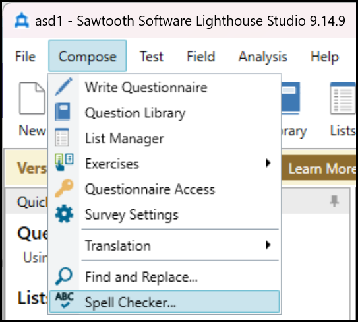Choose Survey Settings menu entry

coord(164,214)
